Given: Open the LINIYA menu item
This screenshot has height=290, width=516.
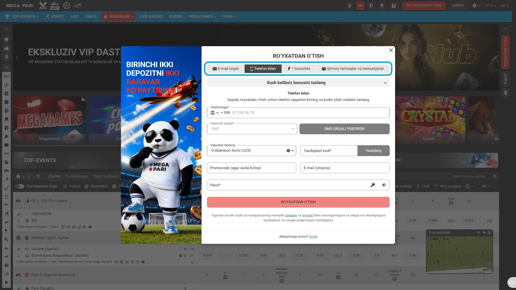Looking at the screenshot, I should click(x=91, y=16).
